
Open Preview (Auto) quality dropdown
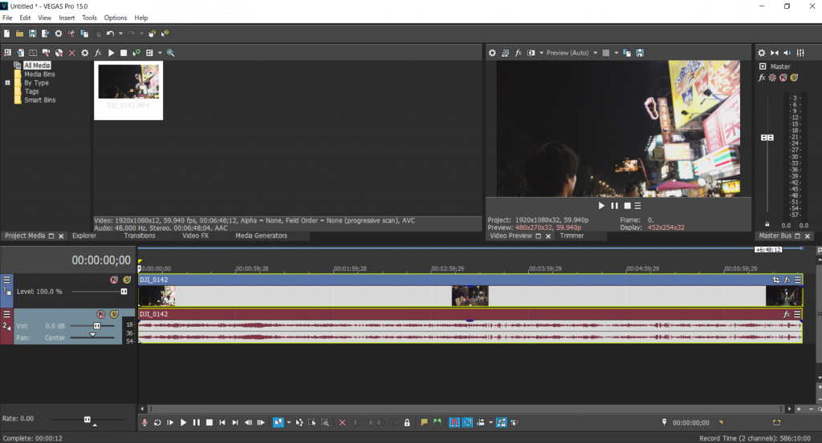tap(572, 53)
